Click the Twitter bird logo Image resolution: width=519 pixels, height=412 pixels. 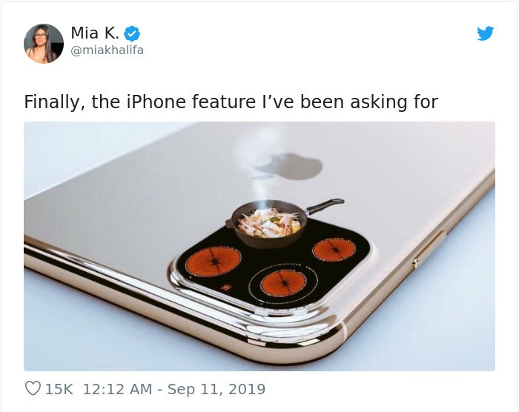pyautogui.click(x=485, y=33)
